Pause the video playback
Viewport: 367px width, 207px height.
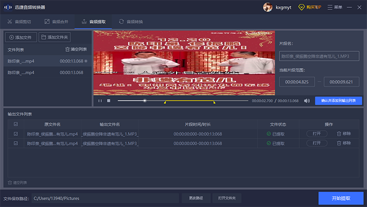(x=100, y=101)
